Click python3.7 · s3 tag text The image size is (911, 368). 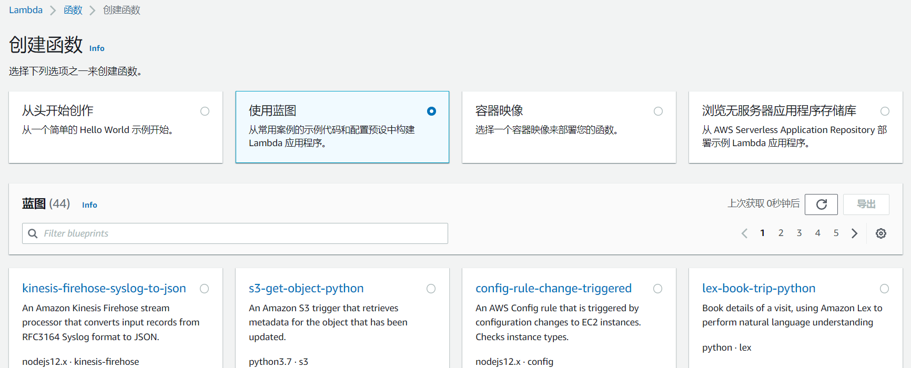[x=278, y=362]
